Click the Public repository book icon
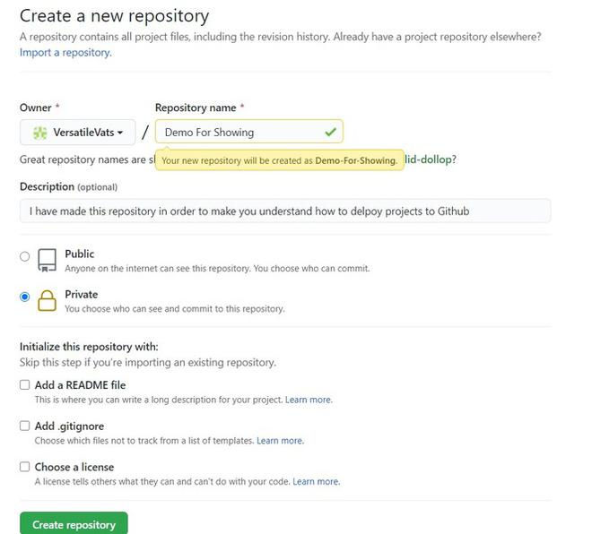 [x=47, y=260]
